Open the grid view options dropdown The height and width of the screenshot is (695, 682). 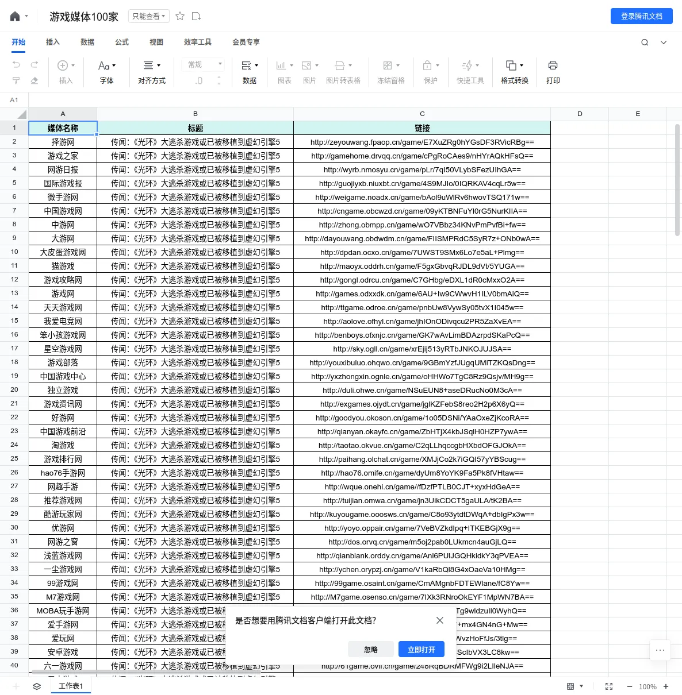click(x=575, y=686)
